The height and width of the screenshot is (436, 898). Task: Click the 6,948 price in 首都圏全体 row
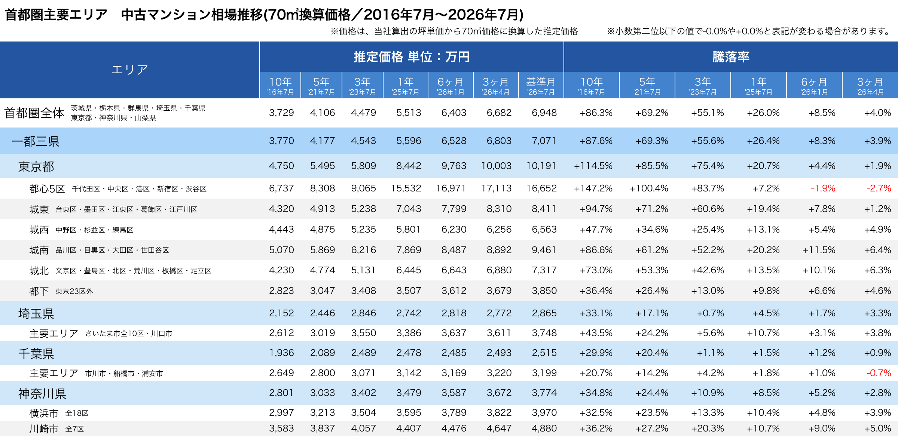pos(544,113)
